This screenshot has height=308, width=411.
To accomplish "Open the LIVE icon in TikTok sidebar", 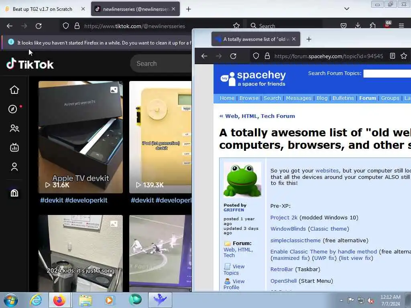I will 14,148.
